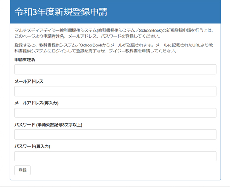Viewport: 230px width, 187px height.
Task: Select the メールアドレス(再入力) input field
Action: [x=115, y=113]
